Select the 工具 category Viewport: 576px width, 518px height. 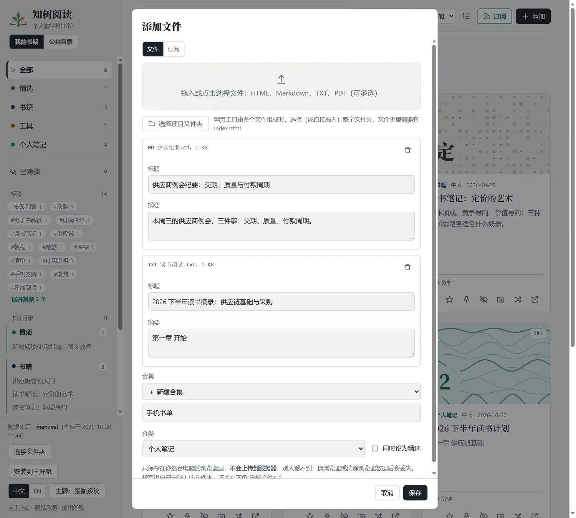point(59,126)
